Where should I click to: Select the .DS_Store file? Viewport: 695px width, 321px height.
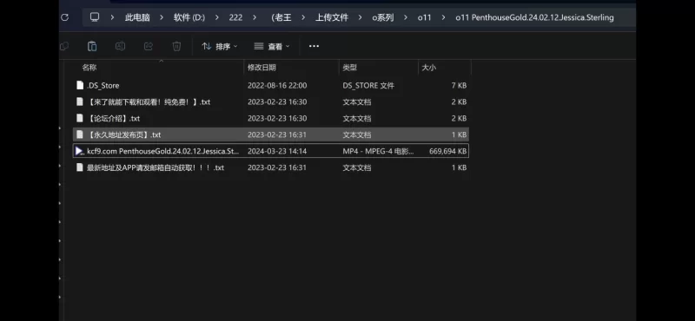(x=271, y=85)
